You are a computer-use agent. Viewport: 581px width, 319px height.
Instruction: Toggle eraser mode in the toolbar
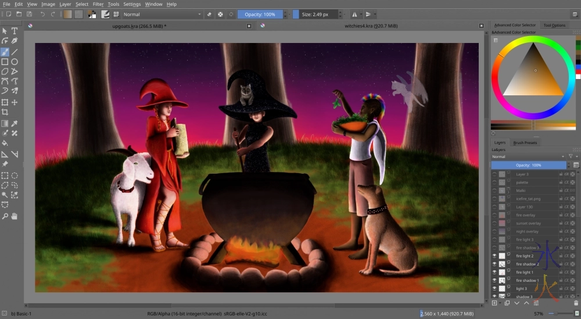(x=210, y=14)
